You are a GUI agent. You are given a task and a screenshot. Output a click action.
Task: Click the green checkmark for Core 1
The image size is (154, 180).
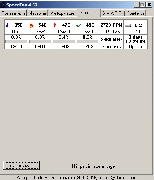coord(79,25)
